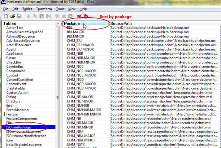Select the AppId table

(x=11, y=49)
